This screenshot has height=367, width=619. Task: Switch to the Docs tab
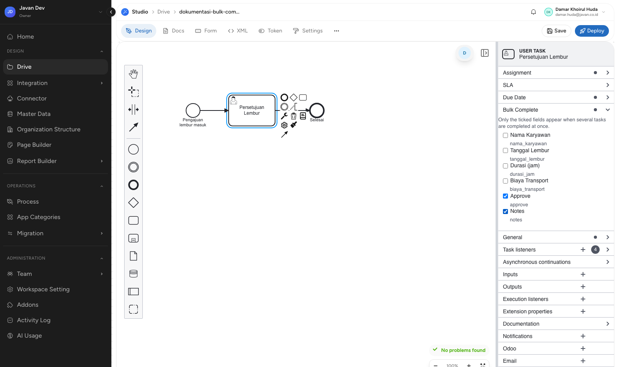pyautogui.click(x=173, y=31)
